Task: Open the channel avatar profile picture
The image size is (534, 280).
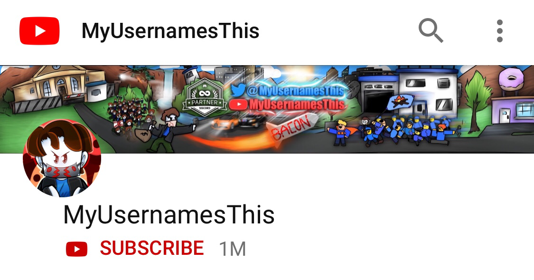Action: coord(62,158)
